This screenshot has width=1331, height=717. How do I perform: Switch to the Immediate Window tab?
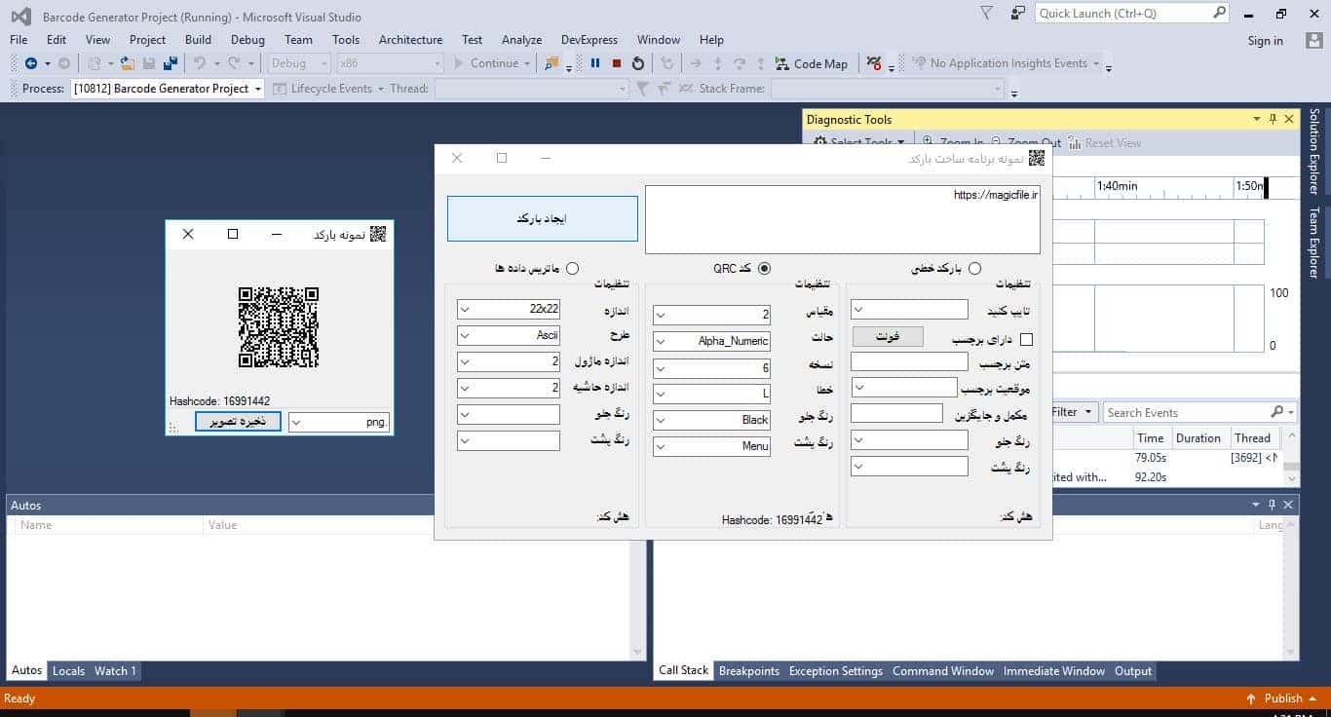coord(1054,671)
